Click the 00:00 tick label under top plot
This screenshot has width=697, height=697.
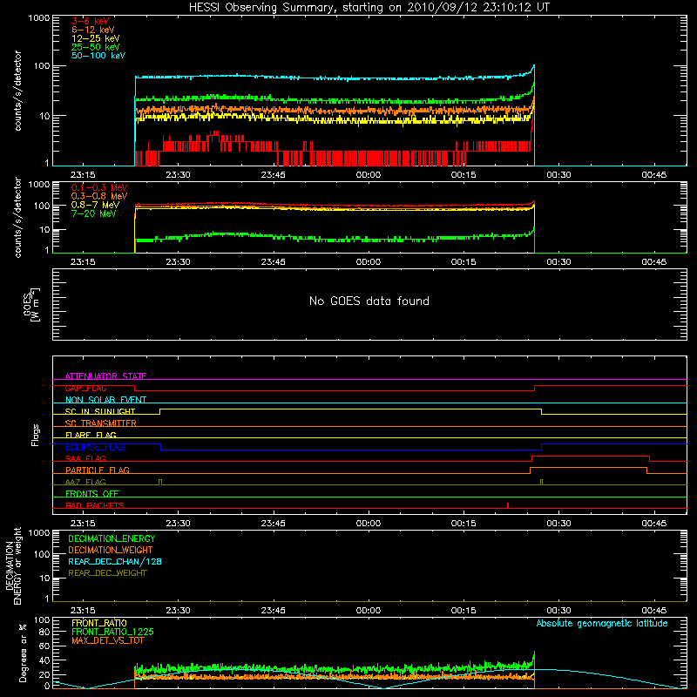369,175
